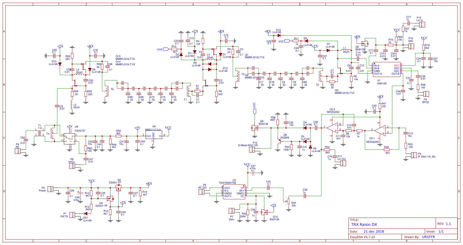Image resolution: width=463 pixels, height=245 pixels.
Task: Click the TDA7052ATN2 audio amplifier U5
Action: [234, 192]
